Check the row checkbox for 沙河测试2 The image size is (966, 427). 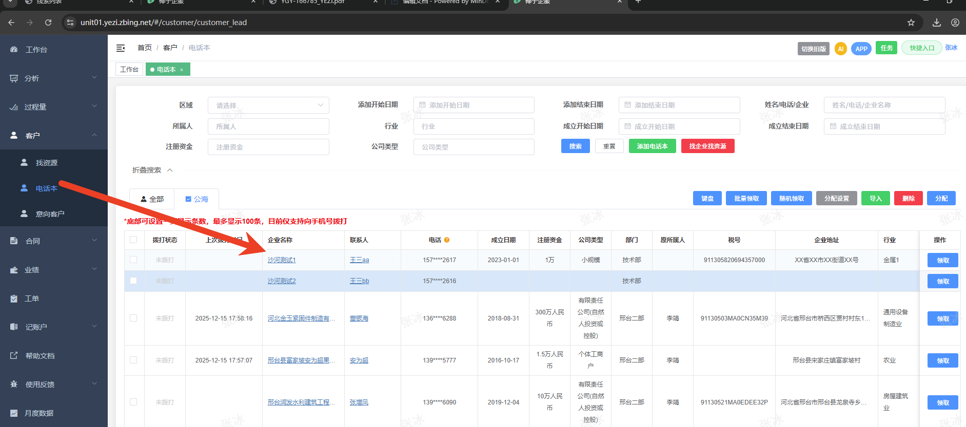tap(133, 281)
